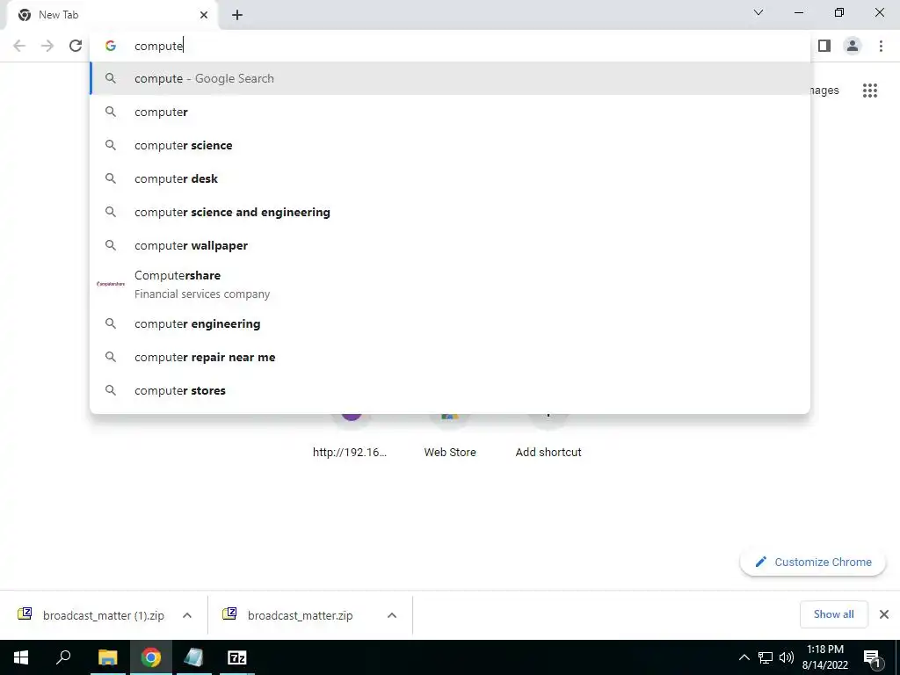
Task: Open the Windows Start menu
Action: [21, 657]
